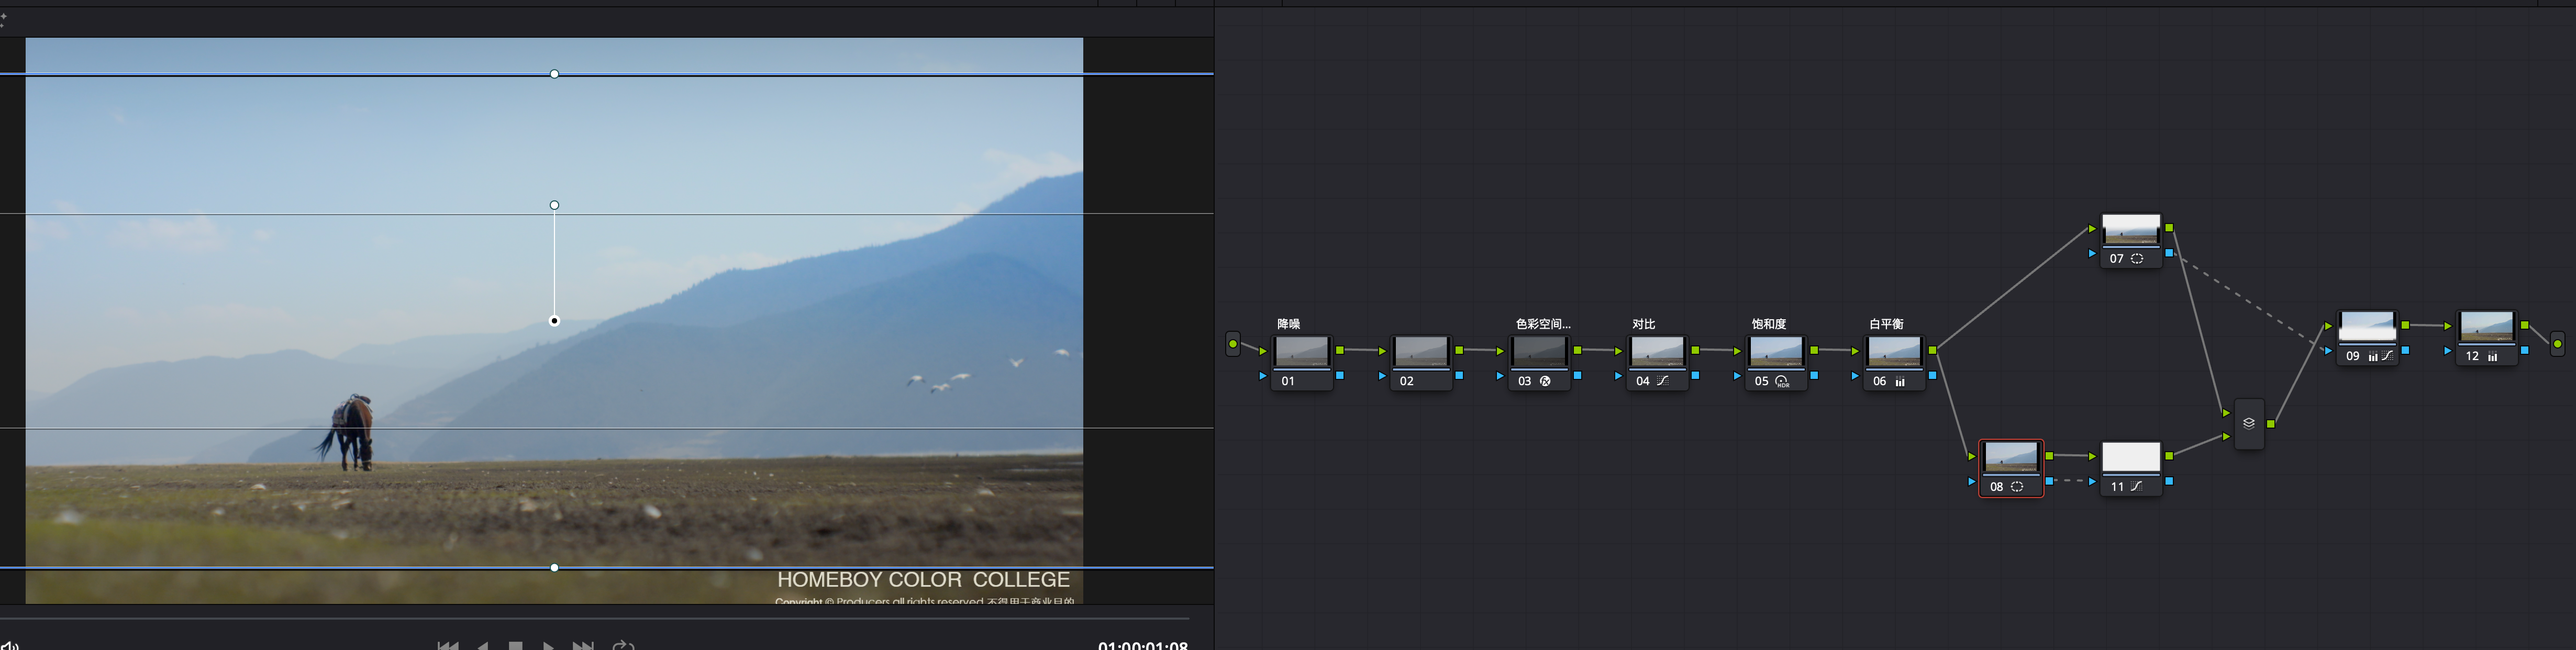The width and height of the screenshot is (2576, 650).
Task: Click the speaker mute icon
Action: [9, 645]
